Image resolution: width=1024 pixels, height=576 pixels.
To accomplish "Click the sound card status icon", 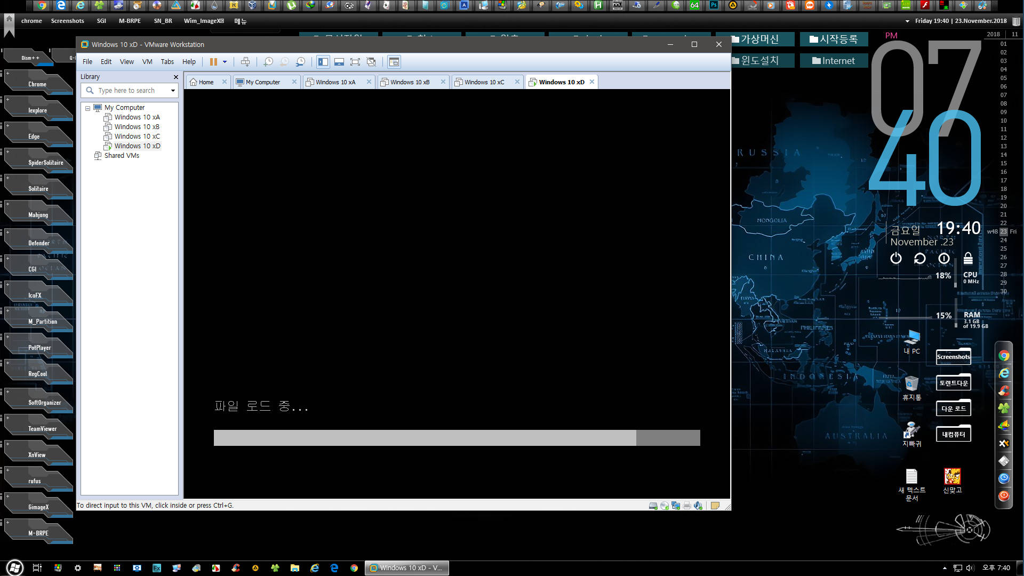I will (698, 506).
